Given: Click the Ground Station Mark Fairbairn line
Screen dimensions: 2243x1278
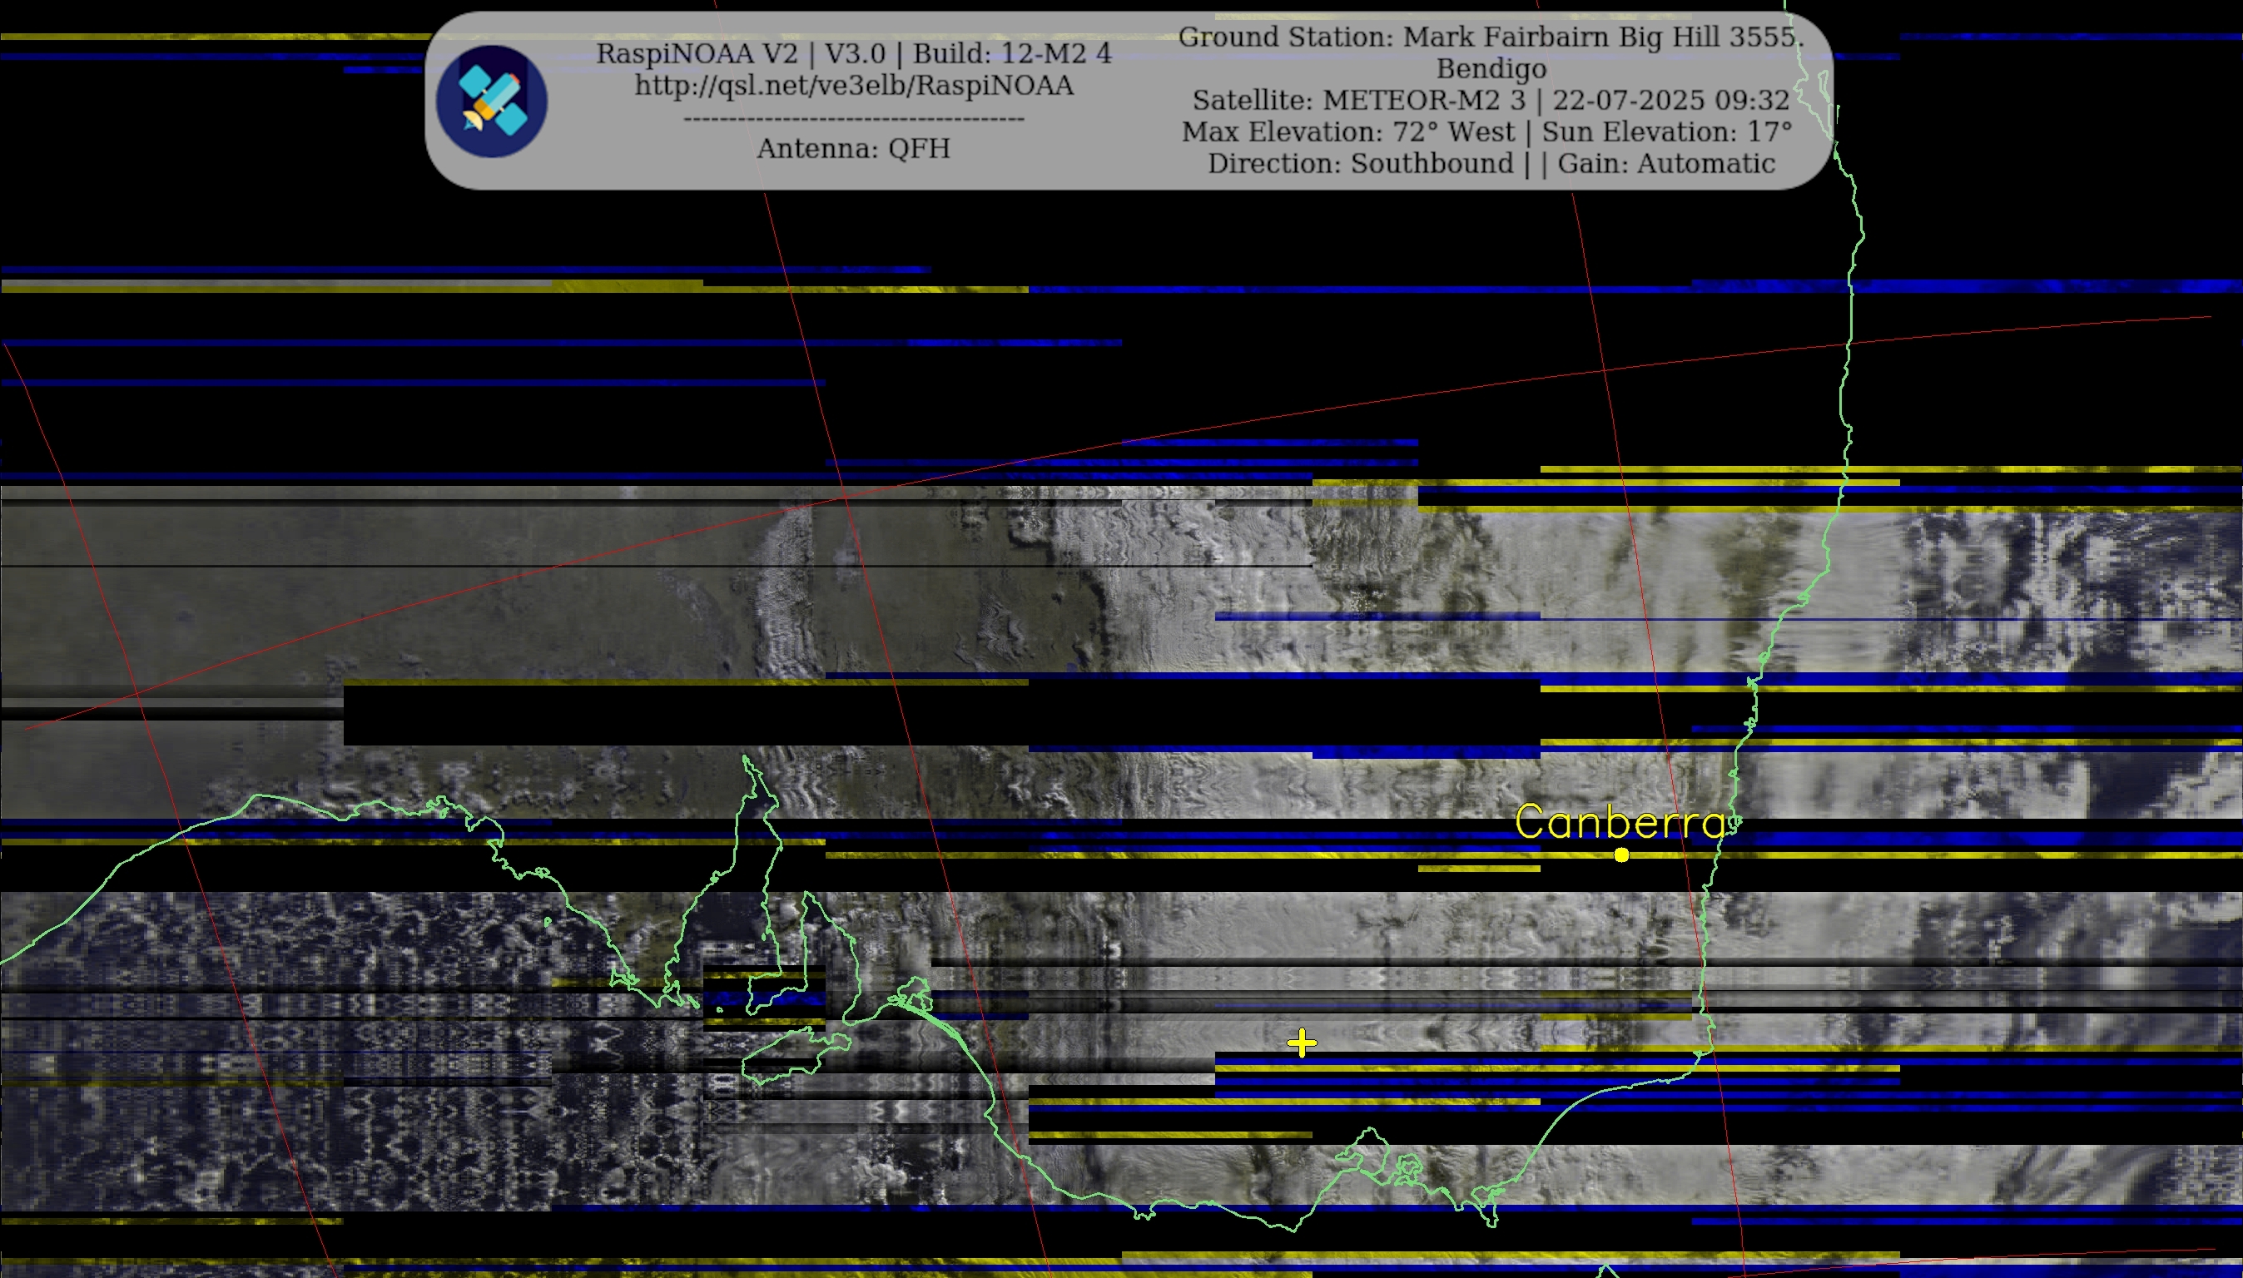Looking at the screenshot, I should tap(1491, 37).
